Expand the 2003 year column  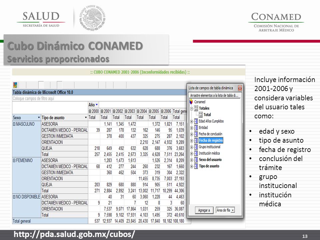(126, 111)
